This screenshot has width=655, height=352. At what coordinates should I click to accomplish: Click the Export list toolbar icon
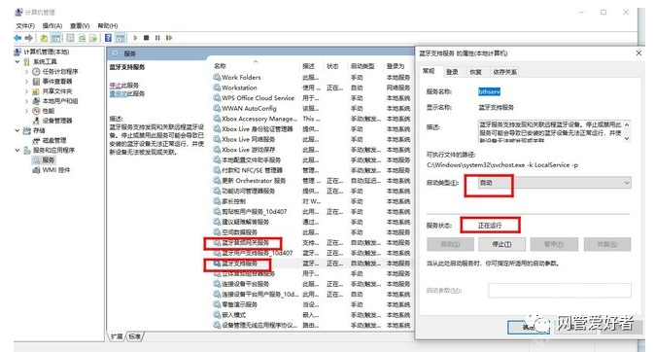tap(93, 38)
